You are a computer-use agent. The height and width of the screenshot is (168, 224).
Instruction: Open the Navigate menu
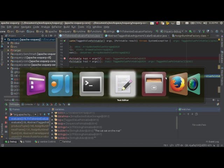(x=26, y=27)
